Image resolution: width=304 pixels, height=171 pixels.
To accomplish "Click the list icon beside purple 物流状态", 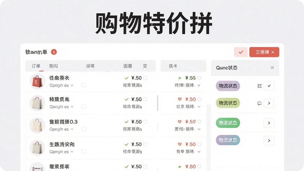I will [x=259, y=86].
